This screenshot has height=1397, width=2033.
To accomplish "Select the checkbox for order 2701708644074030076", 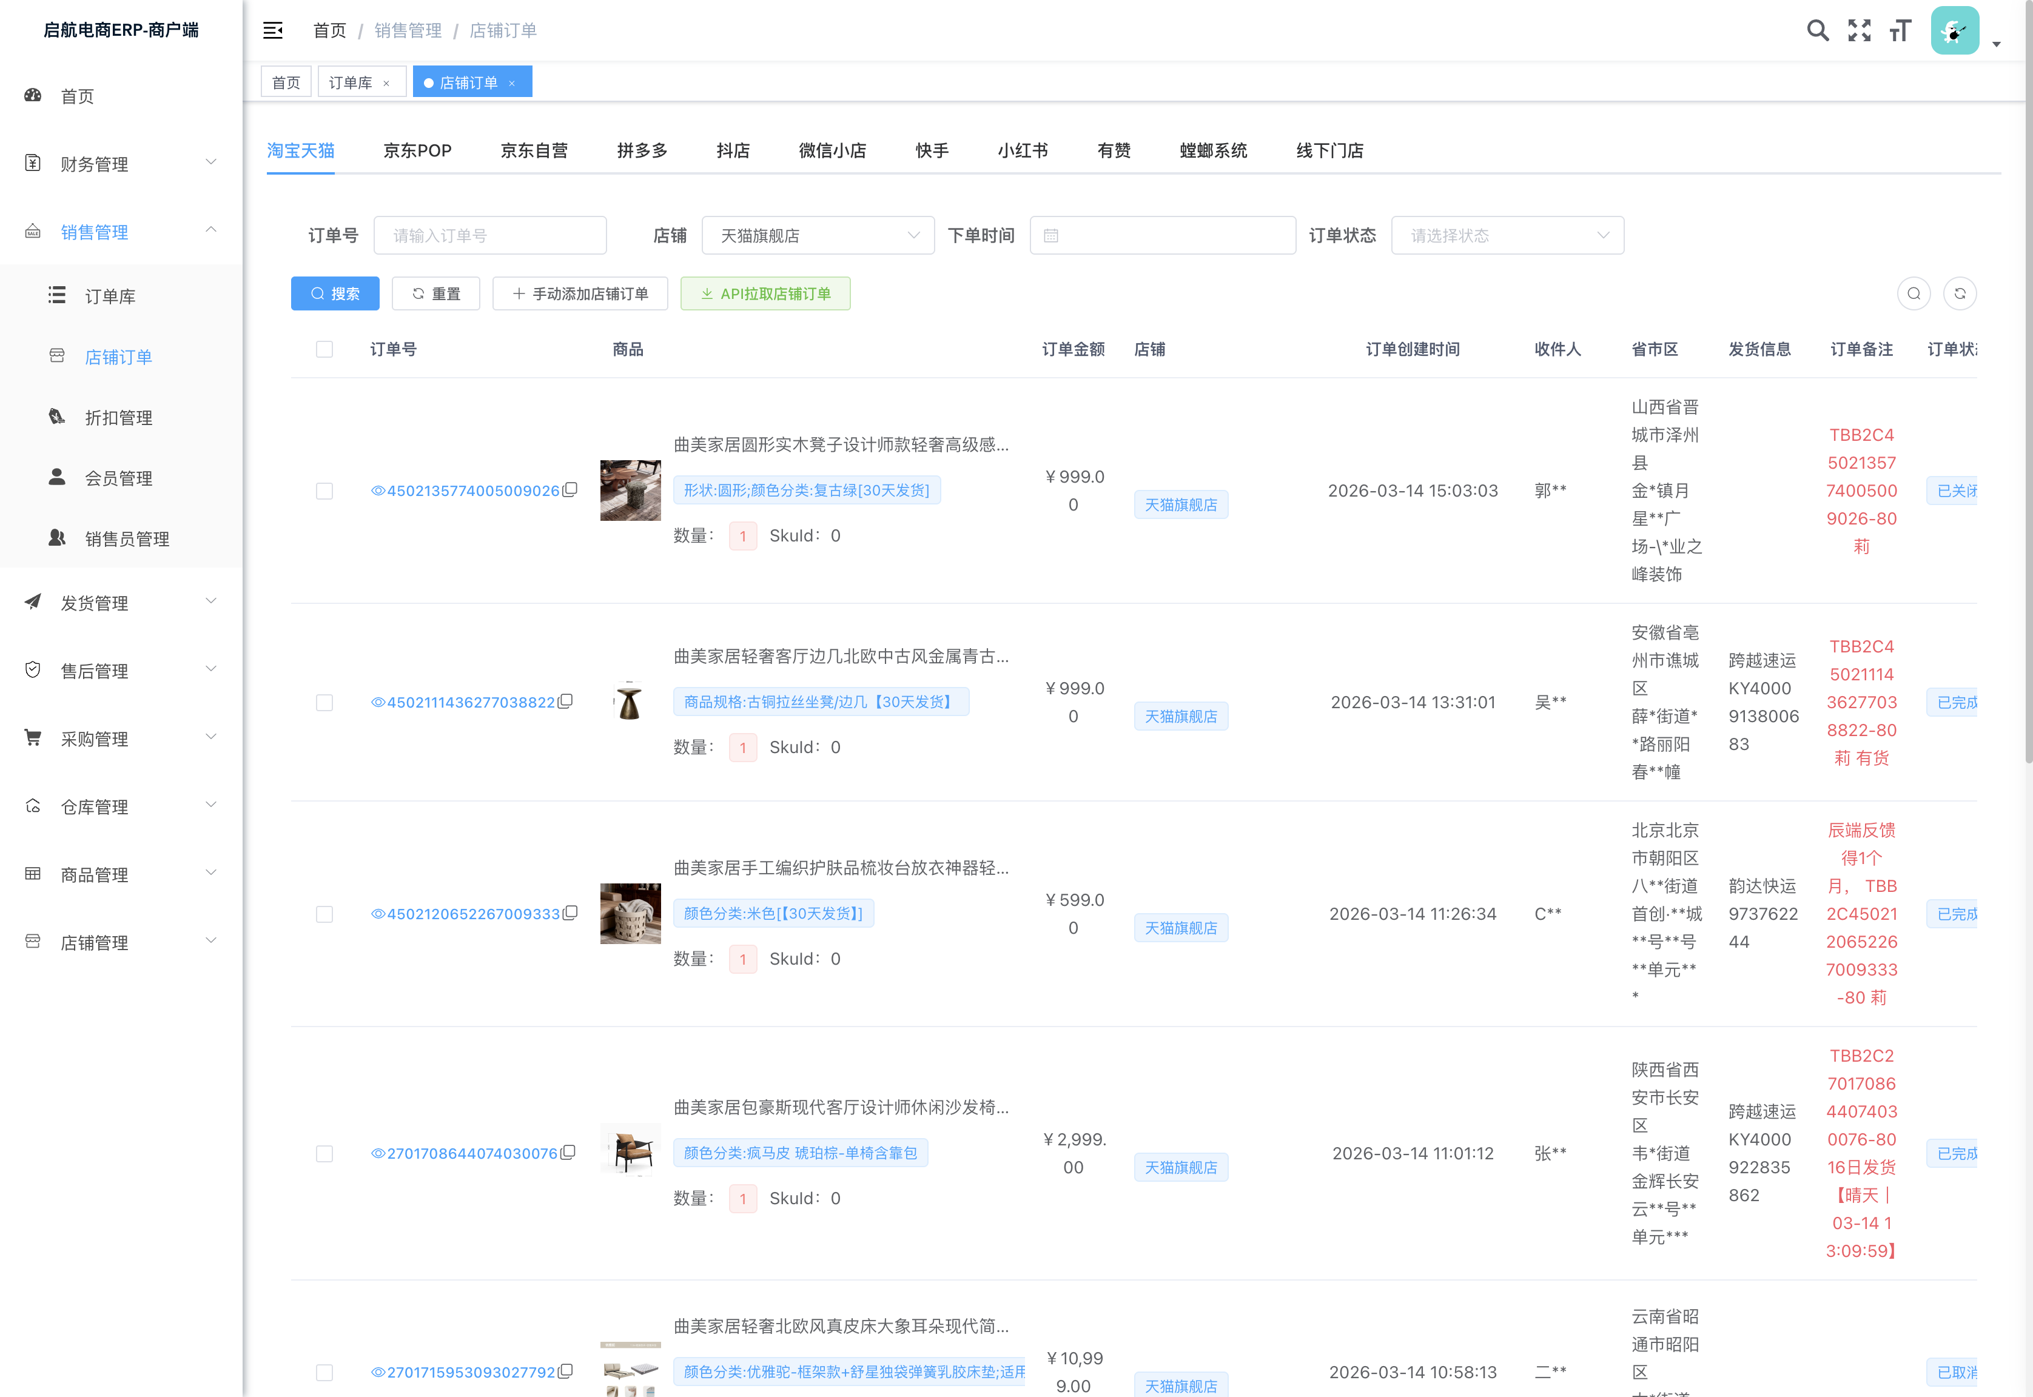I will coord(324,1154).
